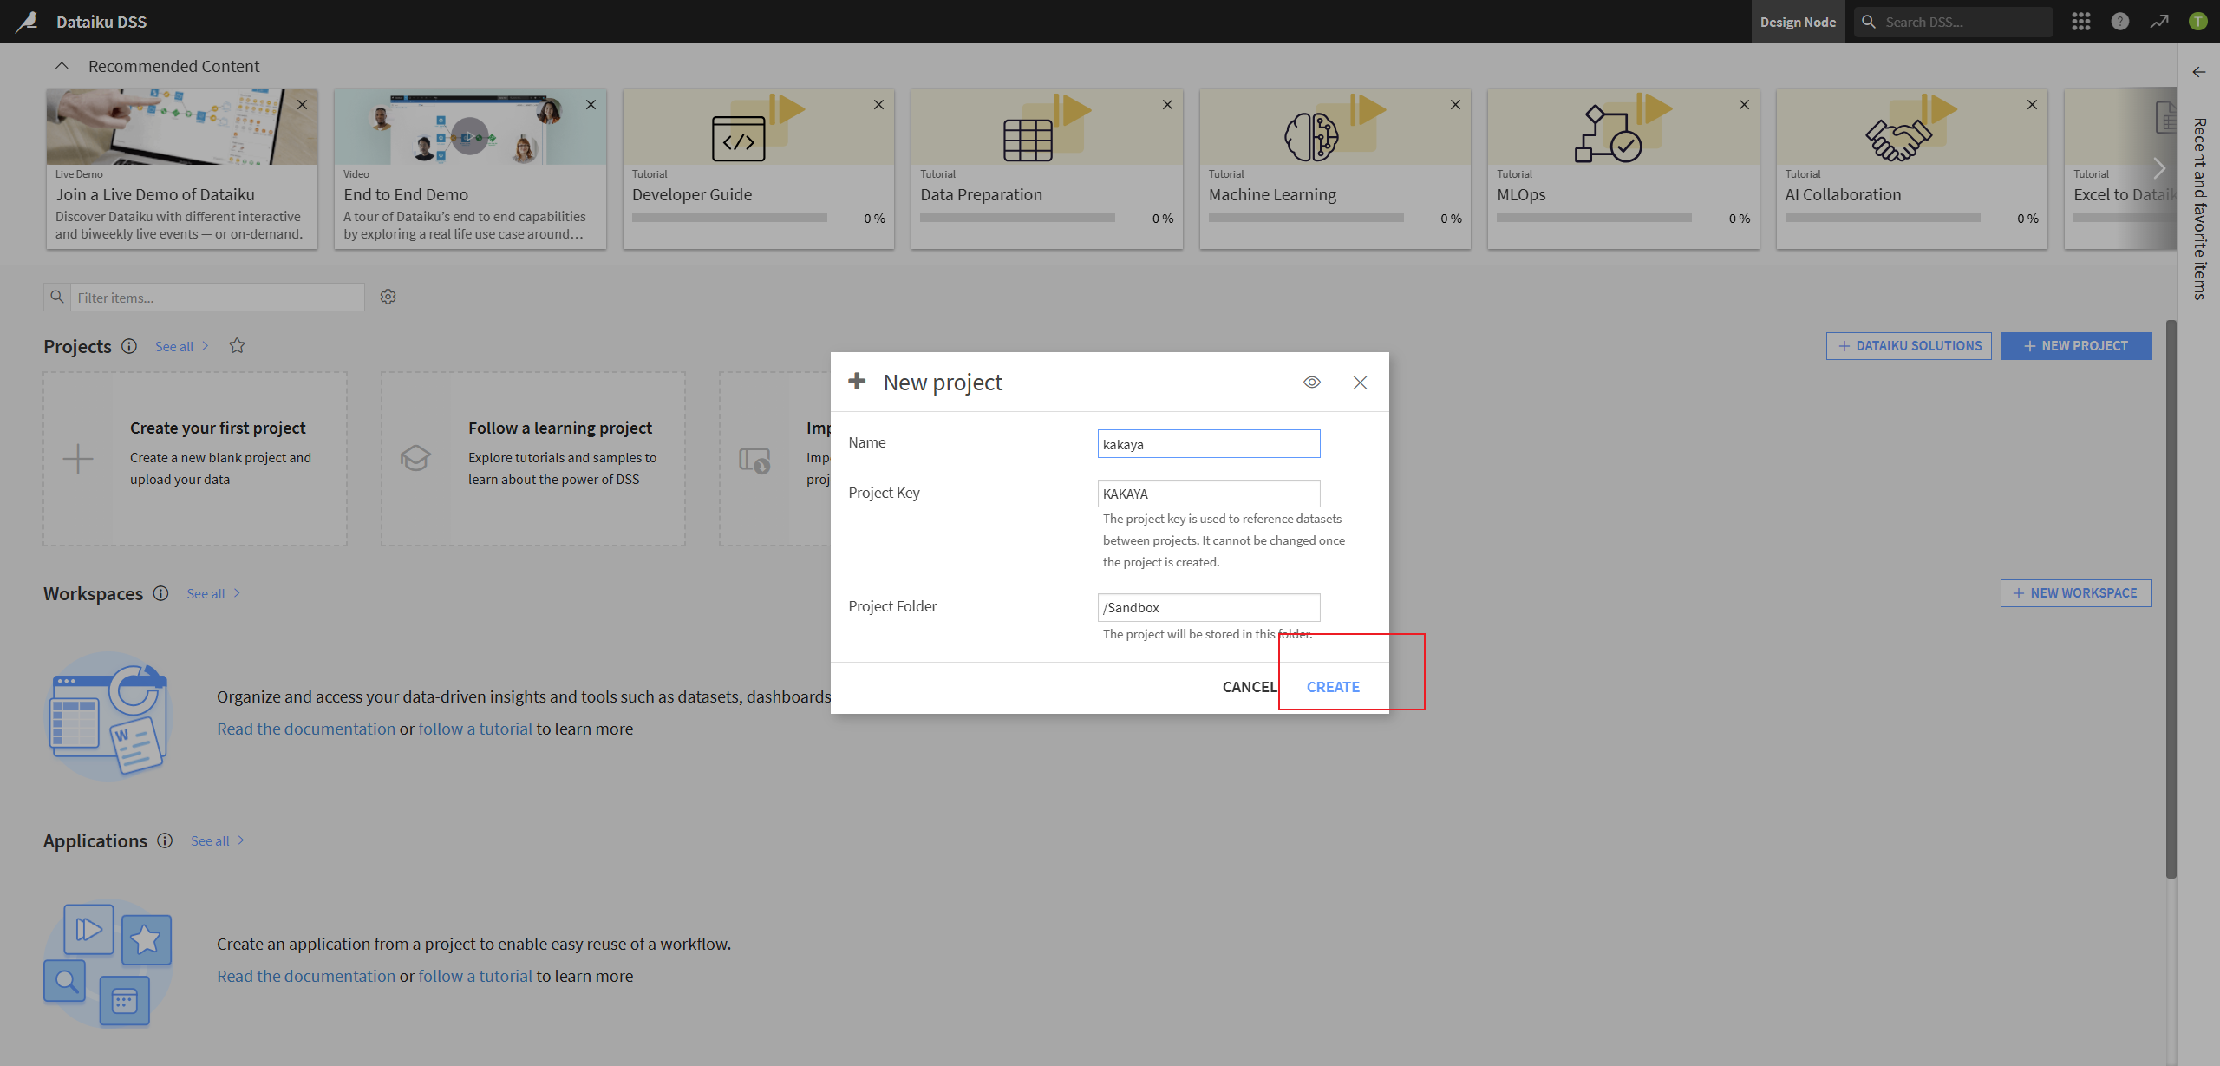Toggle starred projects filter
2220x1066 pixels.
click(x=237, y=345)
